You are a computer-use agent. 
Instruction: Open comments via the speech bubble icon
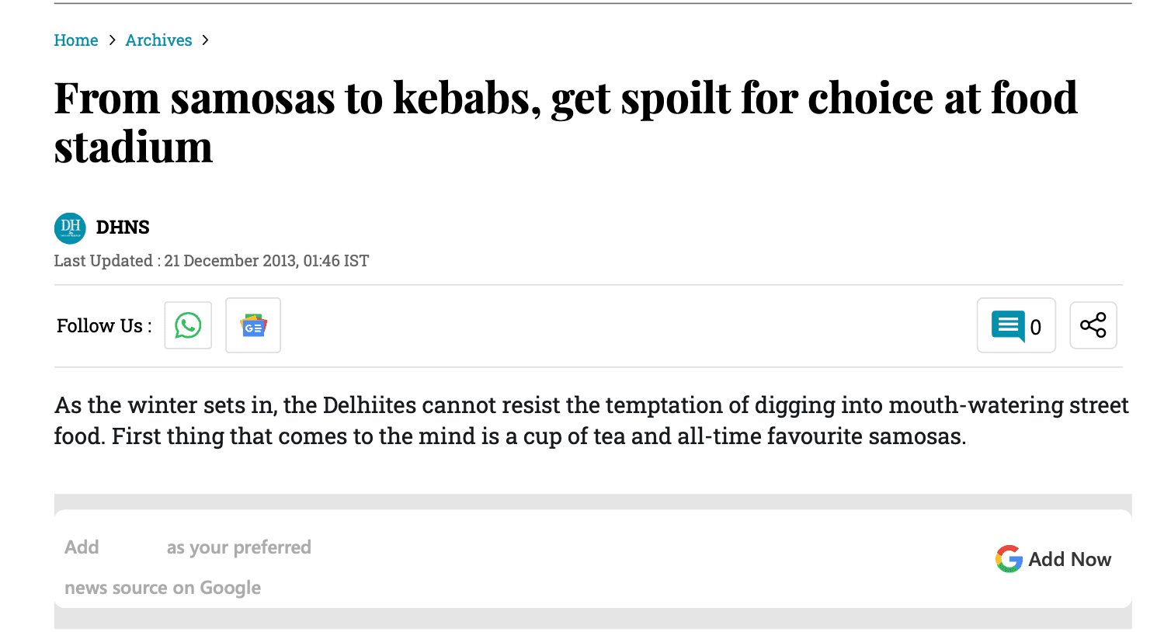pos(1008,325)
